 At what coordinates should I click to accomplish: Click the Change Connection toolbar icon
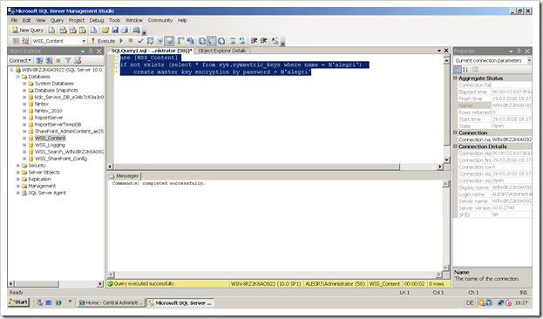coord(25,41)
